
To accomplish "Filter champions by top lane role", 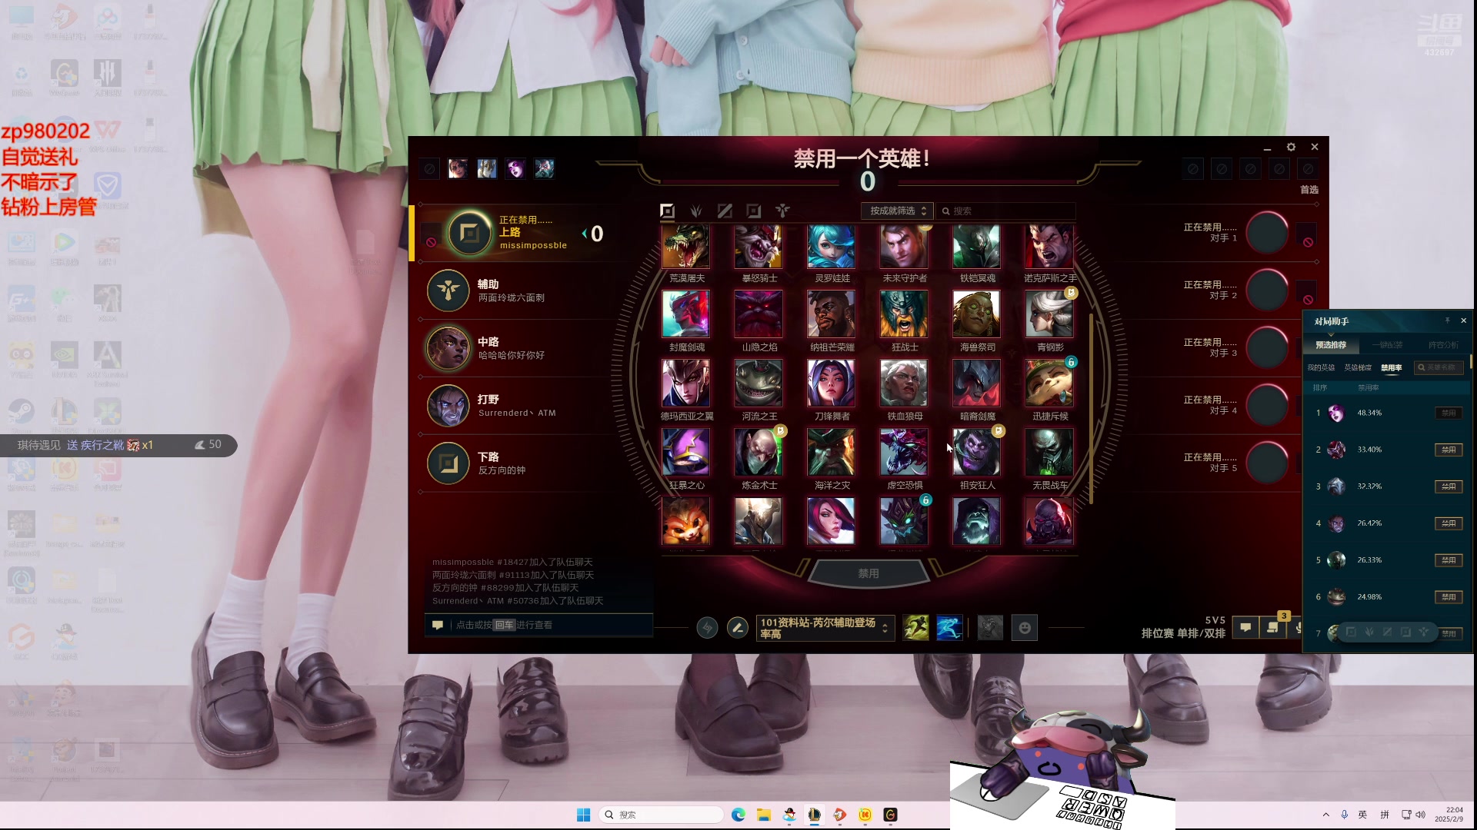I will pyautogui.click(x=667, y=211).
